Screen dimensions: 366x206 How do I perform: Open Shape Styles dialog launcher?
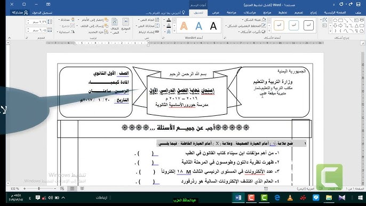click(225, 37)
